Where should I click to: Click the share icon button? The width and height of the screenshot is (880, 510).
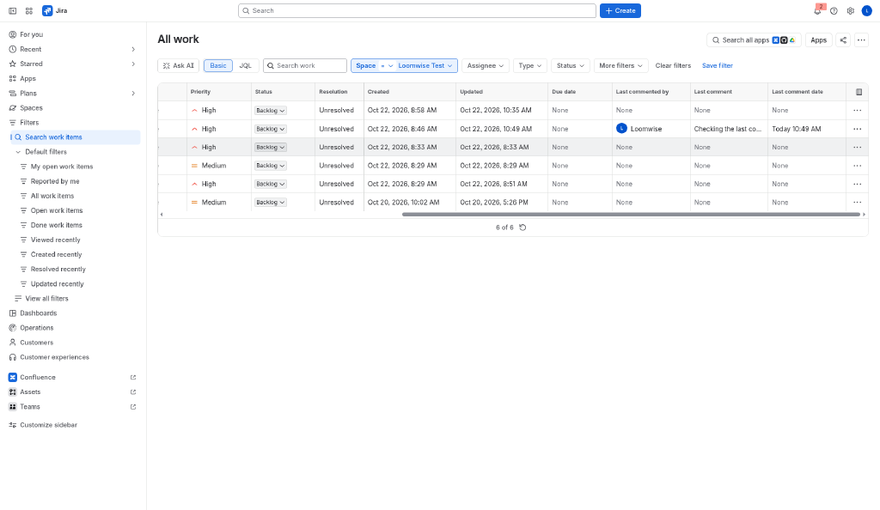(843, 39)
